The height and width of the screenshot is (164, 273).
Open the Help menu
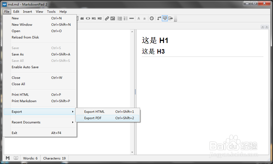[63, 12]
